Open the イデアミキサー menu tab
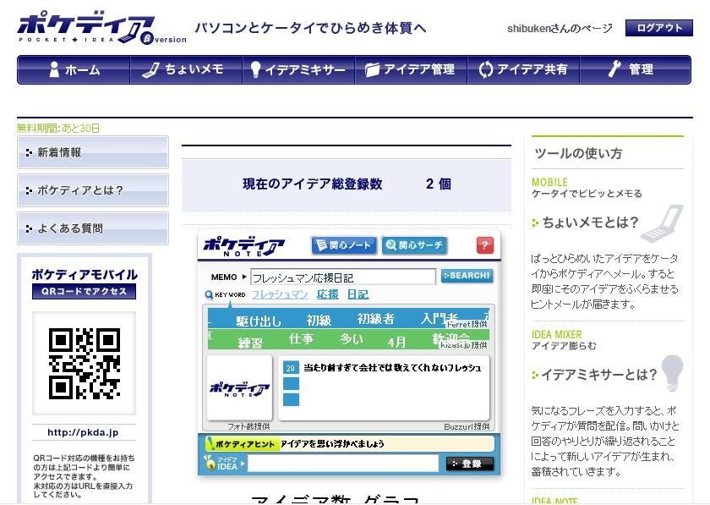The image size is (710, 505). tap(298, 69)
